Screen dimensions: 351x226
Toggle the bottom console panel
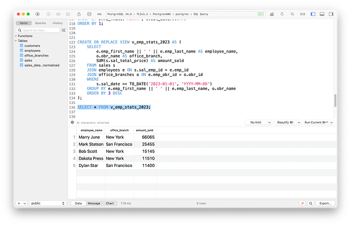click(x=322, y=14)
